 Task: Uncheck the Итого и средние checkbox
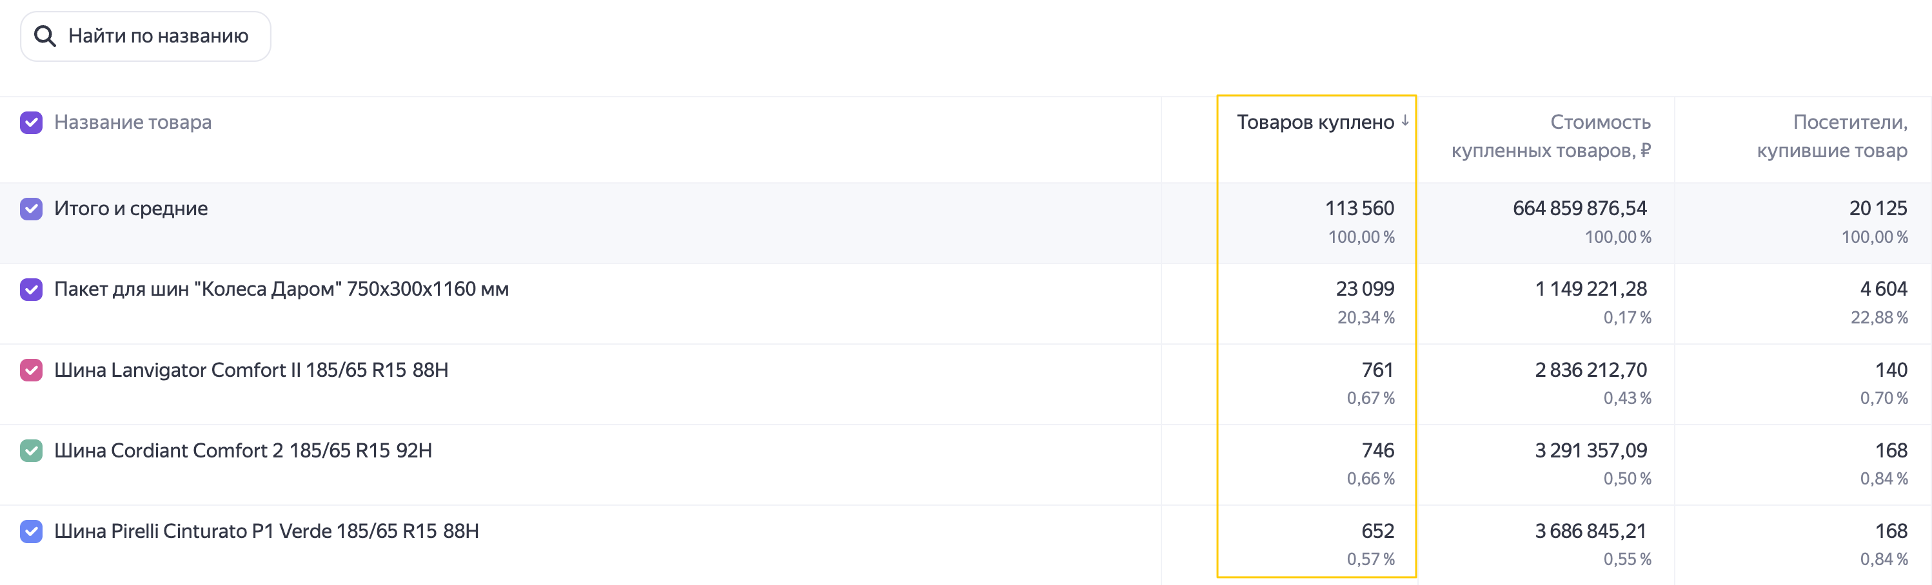(x=31, y=208)
